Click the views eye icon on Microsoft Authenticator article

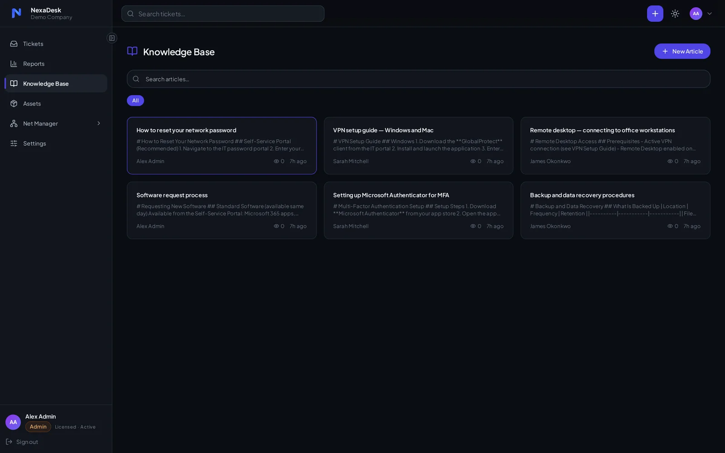[x=473, y=226]
